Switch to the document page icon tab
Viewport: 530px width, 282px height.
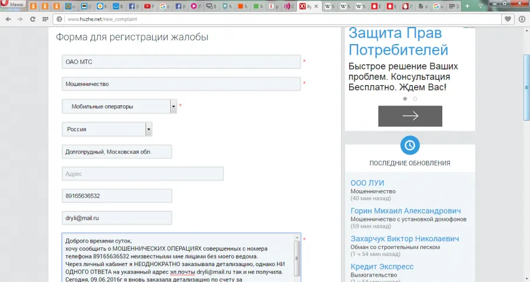click(x=423, y=6)
